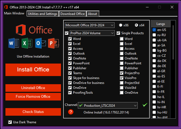
Task: Uncheck ProjectPro single product
Action: (x=122, y=73)
